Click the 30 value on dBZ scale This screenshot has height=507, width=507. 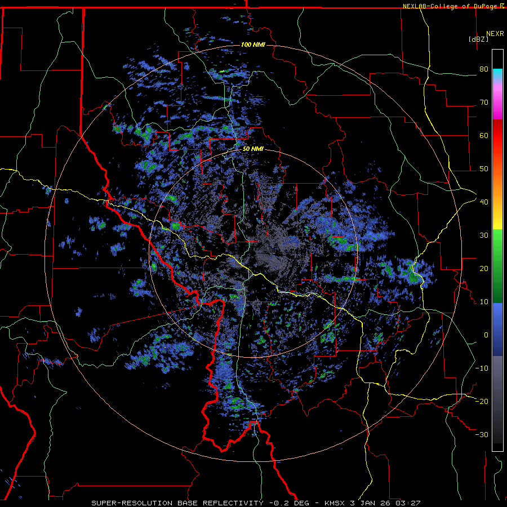point(484,235)
